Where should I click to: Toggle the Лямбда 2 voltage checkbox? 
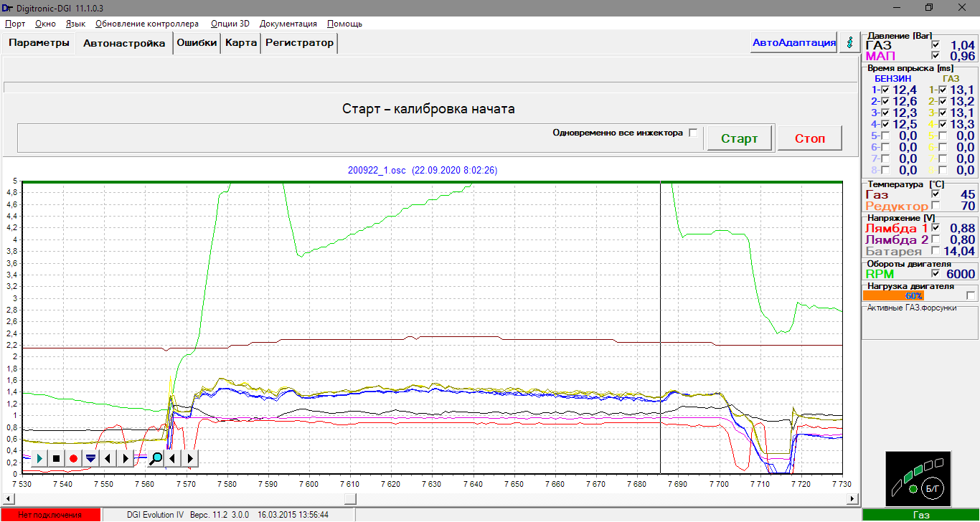point(935,239)
